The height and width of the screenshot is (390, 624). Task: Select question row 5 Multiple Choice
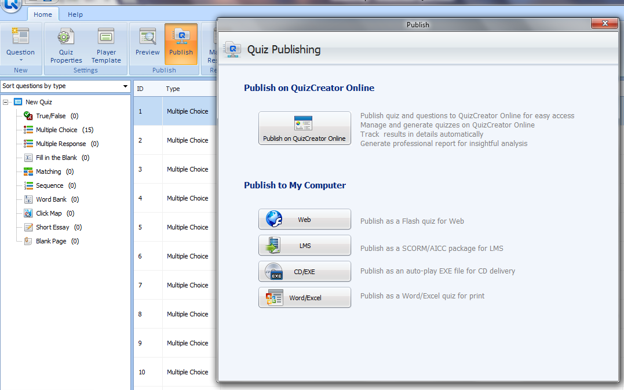coord(175,227)
